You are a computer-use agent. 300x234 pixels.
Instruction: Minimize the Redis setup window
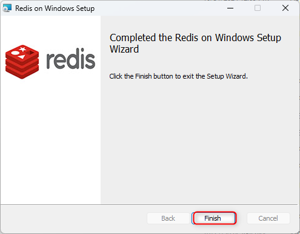(x=230, y=8)
